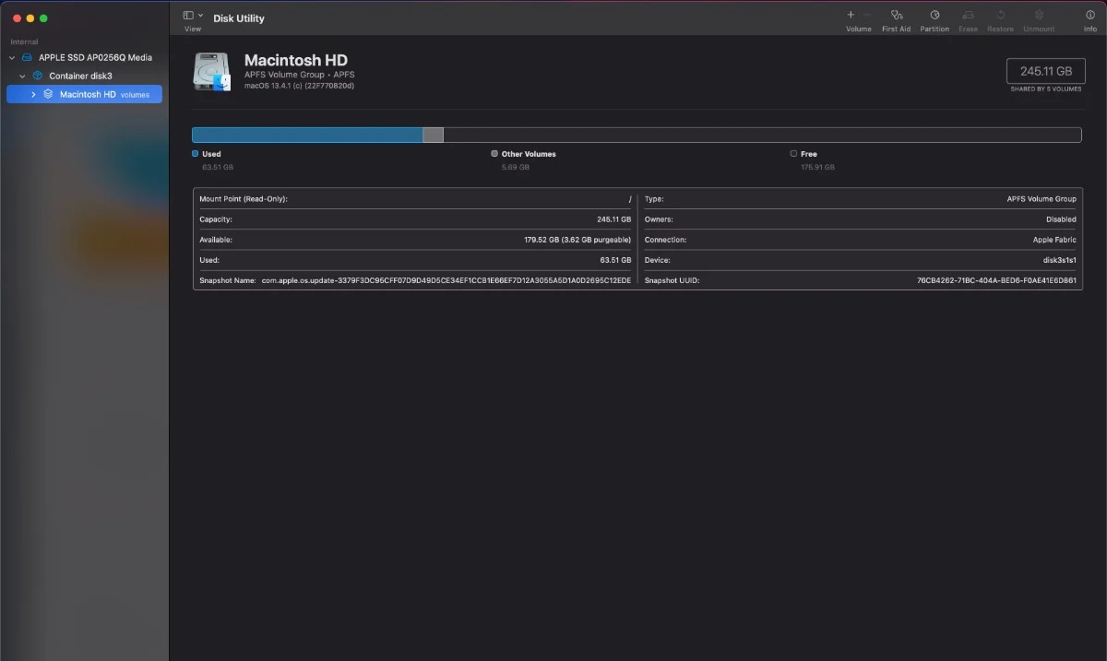Collapse the Container disk3 row
Screen dimensions: 1107x661
point(23,77)
